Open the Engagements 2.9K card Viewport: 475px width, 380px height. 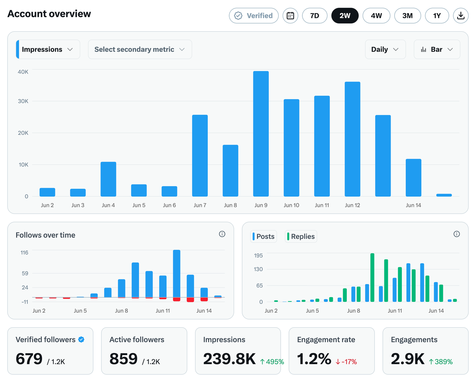pyautogui.click(x=426, y=351)
